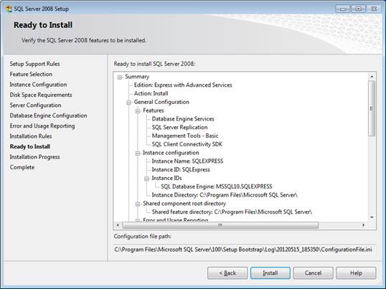Select Management Tools - Basic item
The width and height of the screenshot is (386, 289).
tap(185, 136)
